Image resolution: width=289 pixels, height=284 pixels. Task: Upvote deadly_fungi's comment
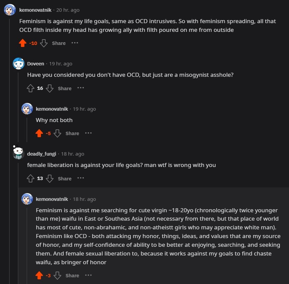31,178
